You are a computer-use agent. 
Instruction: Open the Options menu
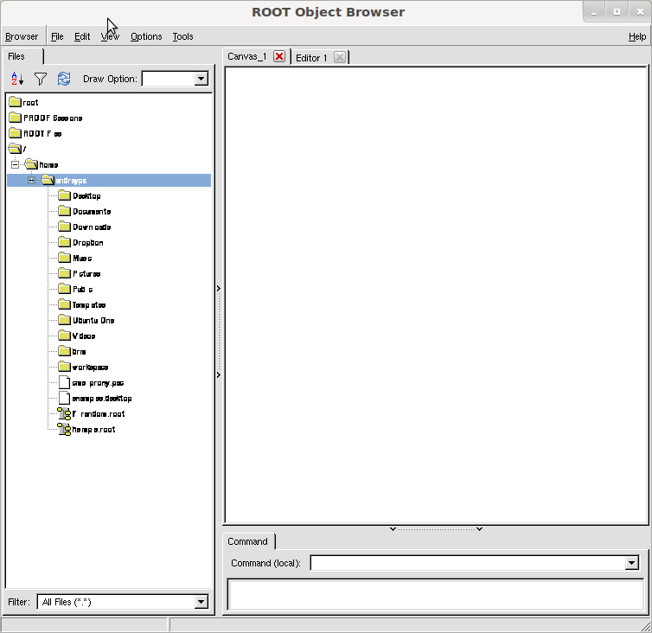pyautogui.click(x=146, y=36)
